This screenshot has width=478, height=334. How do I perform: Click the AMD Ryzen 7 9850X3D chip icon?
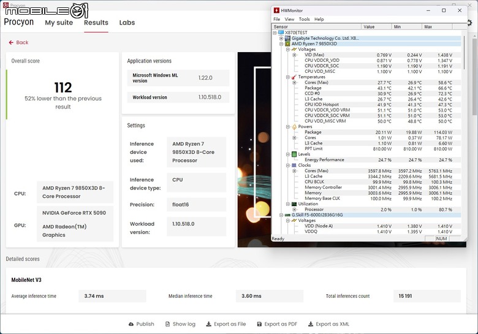[287, 44]
